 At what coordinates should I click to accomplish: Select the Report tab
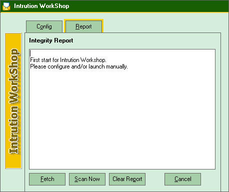click(x=83, y=26)
